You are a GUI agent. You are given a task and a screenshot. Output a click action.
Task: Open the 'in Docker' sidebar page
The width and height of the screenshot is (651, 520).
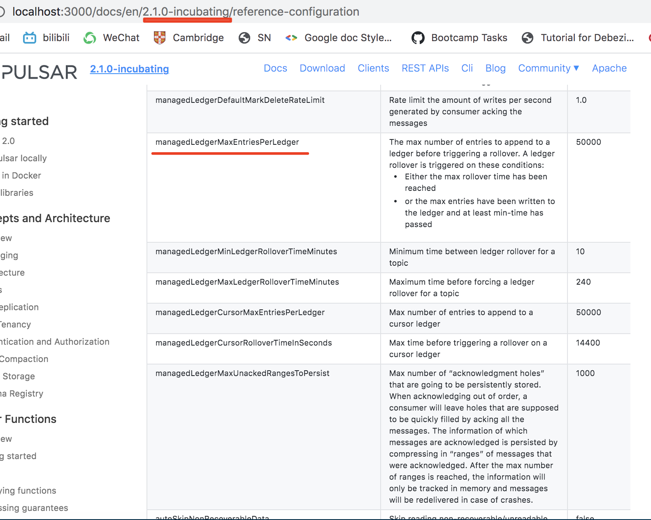click(21, 176)
